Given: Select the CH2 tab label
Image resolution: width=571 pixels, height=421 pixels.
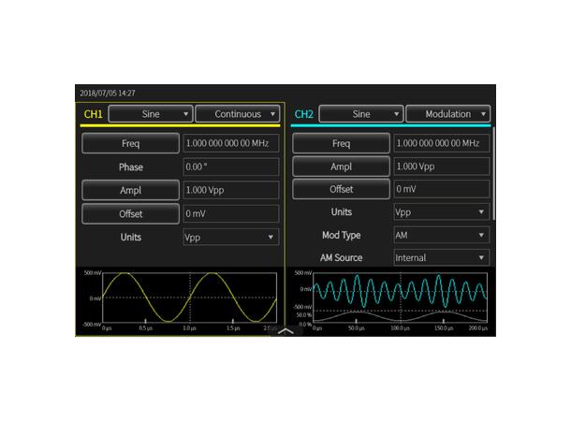Looking at the screenshot, I should 304,114.
